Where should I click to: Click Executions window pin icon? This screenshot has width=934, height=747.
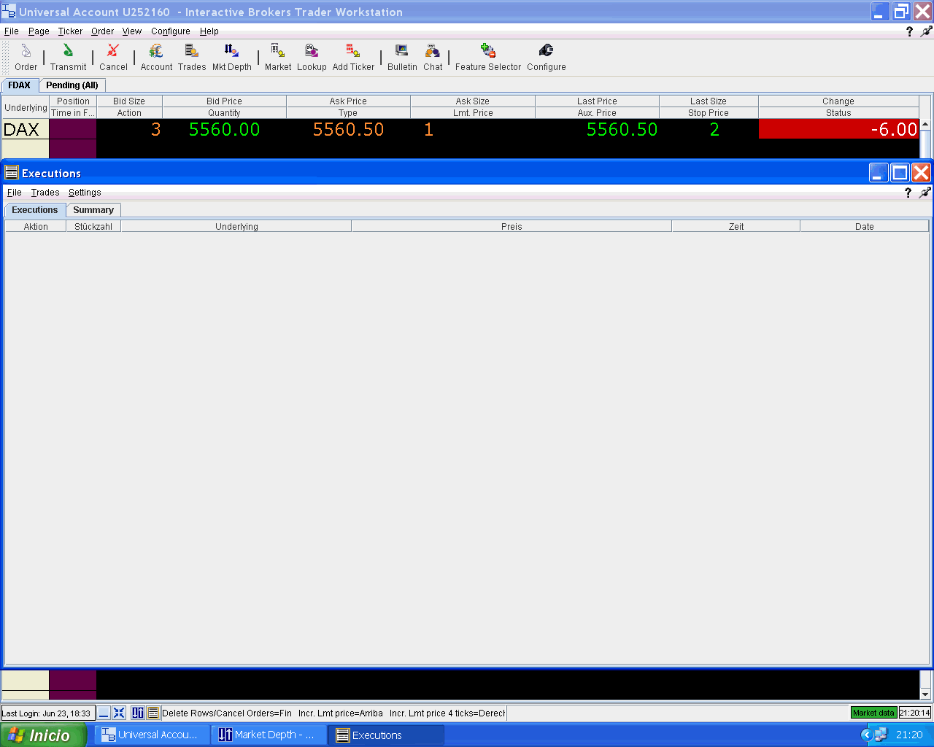[x=925, y=193]
